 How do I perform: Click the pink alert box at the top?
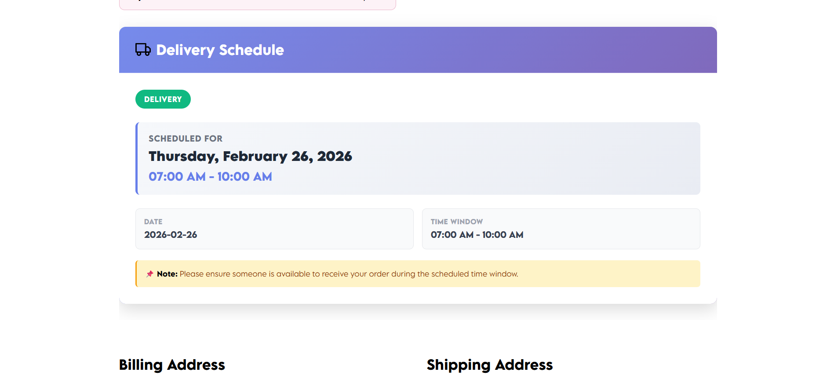(257, 4)
